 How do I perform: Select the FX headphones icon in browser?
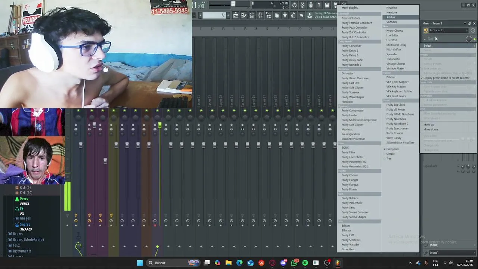point(17,209)
